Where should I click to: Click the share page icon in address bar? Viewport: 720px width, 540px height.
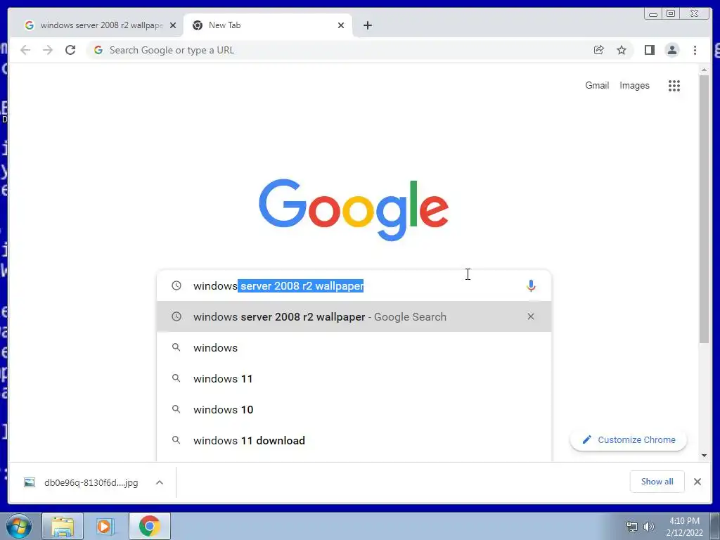point(598,50)
